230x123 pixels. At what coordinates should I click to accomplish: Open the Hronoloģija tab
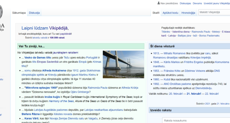coord(188,13)
